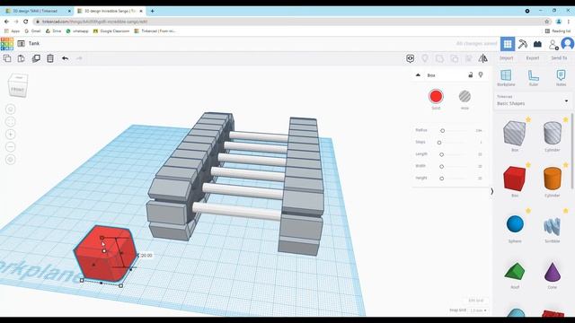Viewport: 575px width, 323px height.
Task: Click the Export button
Action: pos(533,58)
